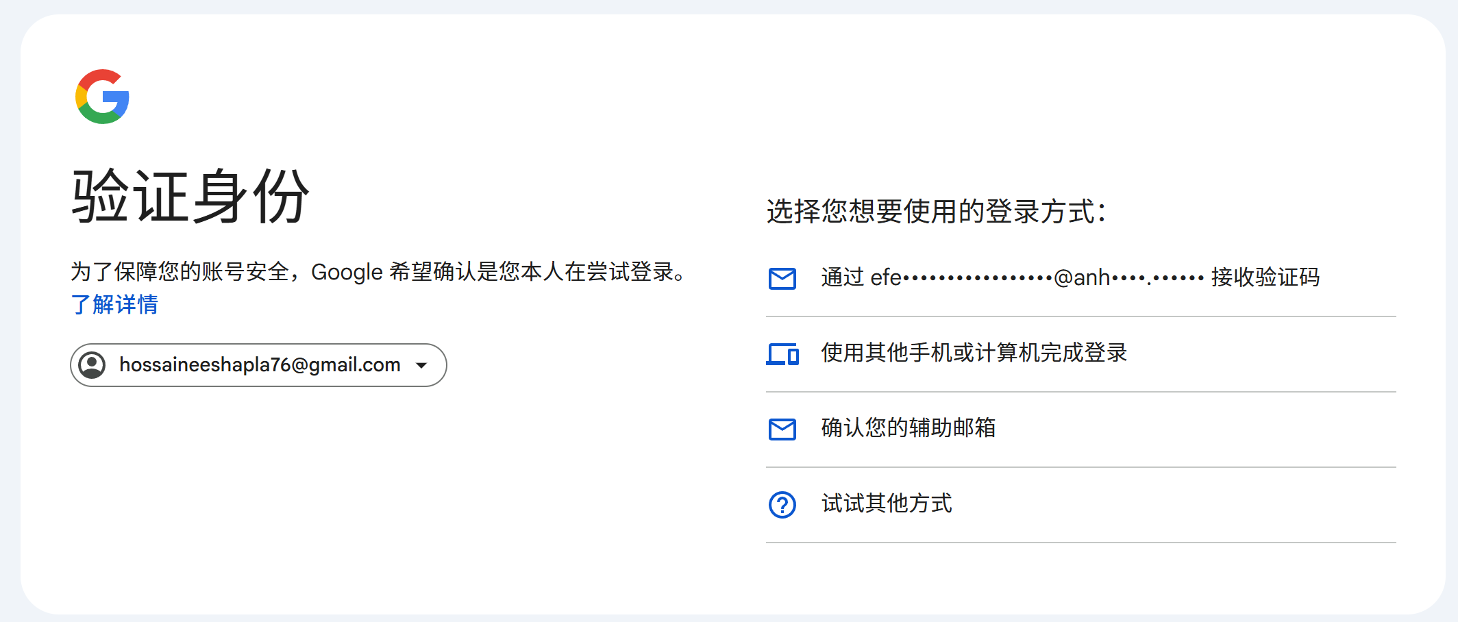Image resolution: width=1458 pixels, height=622 pixels.
Task: Open the hossaineeshapla76@gmail.com account email text
Action: point(260,365)
